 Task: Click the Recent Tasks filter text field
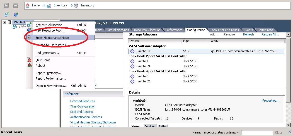coord(257,132)
